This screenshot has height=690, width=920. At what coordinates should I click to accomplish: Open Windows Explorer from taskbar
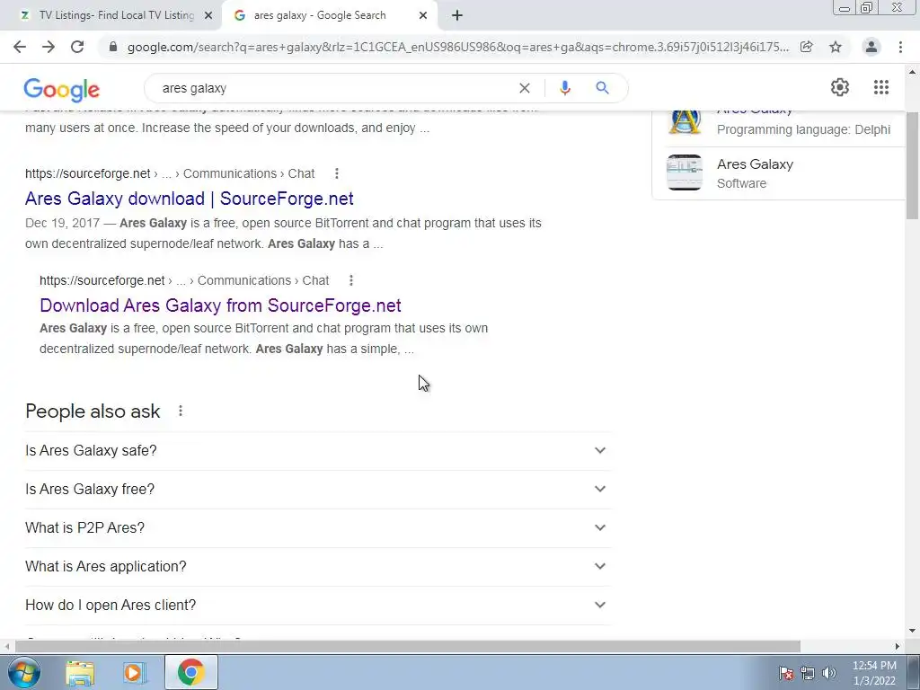coord(80,672)
